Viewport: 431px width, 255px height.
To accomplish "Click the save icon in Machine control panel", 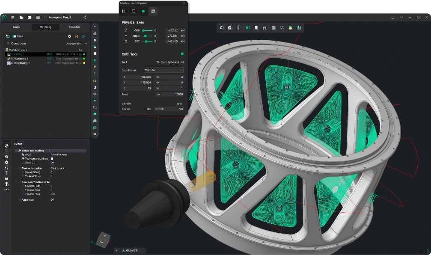I will [x=153, y=11].
